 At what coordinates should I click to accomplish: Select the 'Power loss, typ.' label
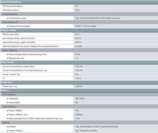[10, 86]
